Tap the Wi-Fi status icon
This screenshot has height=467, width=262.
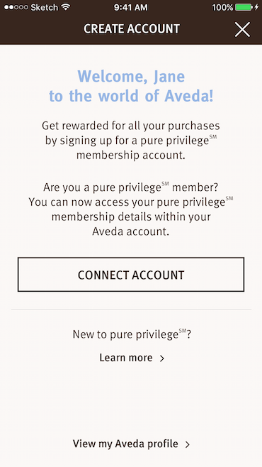coord(66,7)
